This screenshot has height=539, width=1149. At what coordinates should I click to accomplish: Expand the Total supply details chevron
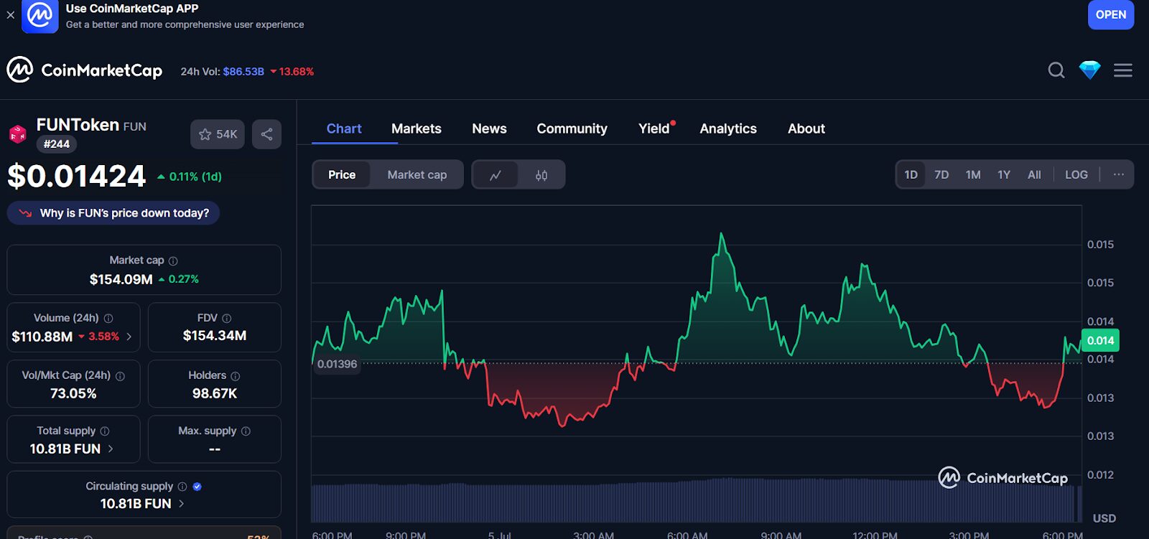pyautogui.click(x=111, y=449)
